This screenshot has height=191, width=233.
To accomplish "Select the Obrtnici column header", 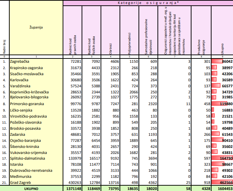I will [110, 30].
